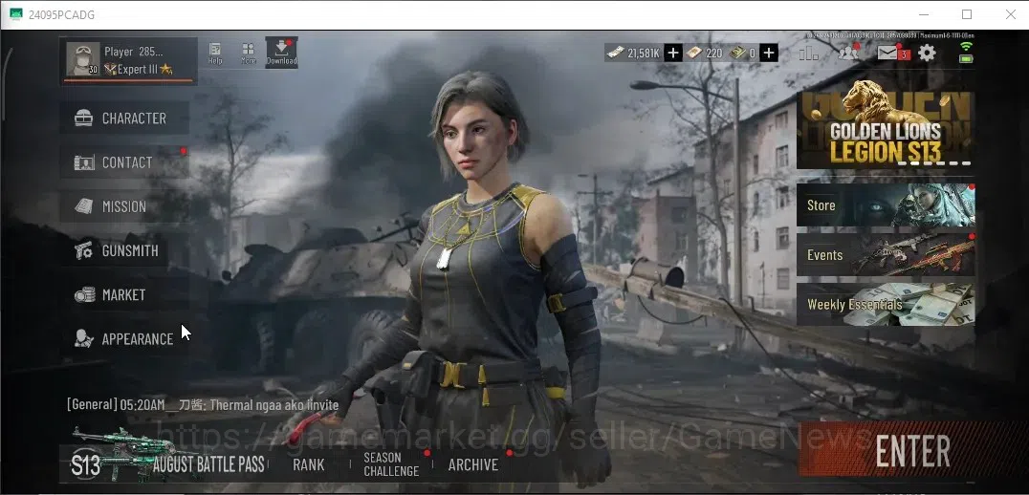Open the leaderboard bars icon
Screen dimensions: 1029x495
(x=808, y=53)
